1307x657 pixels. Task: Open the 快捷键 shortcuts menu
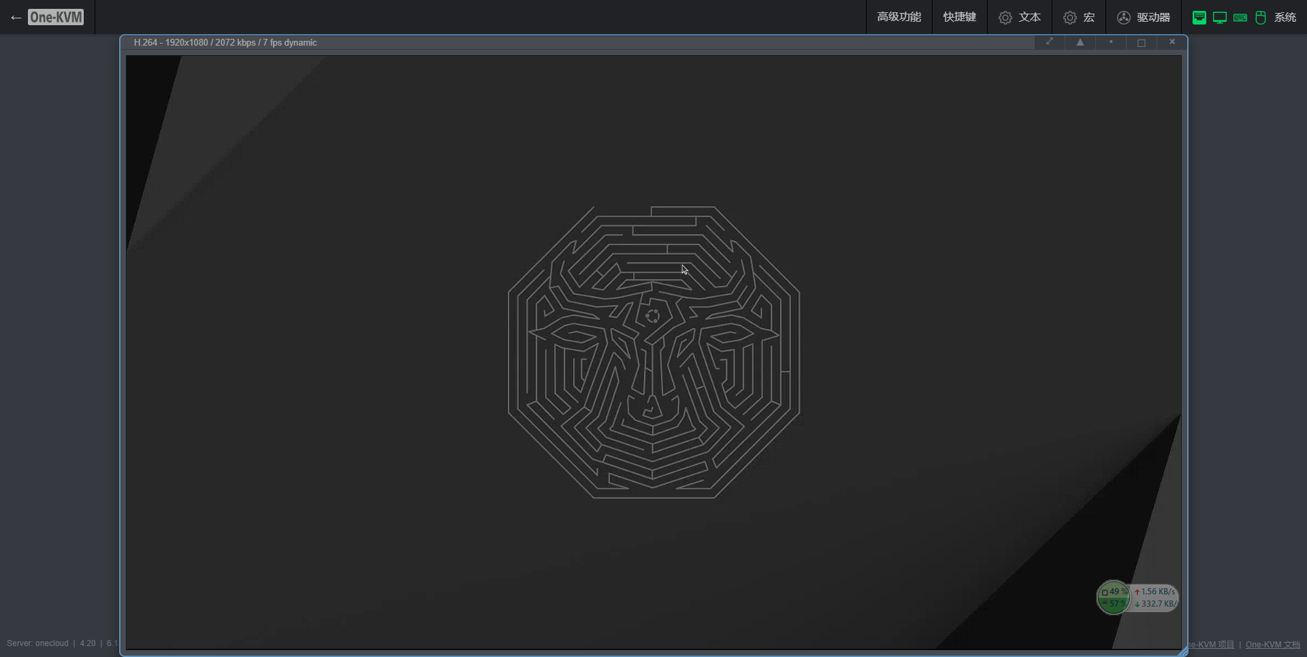pyautogui.click(x=959, y=17)
